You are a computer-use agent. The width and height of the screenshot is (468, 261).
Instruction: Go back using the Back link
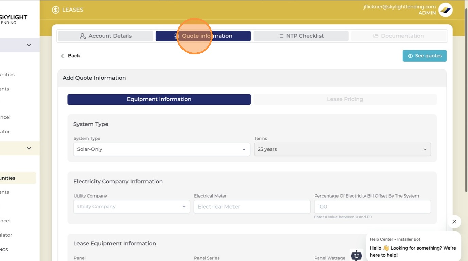coord(70,56)
